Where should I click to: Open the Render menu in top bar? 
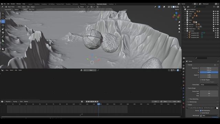(13, 4)
